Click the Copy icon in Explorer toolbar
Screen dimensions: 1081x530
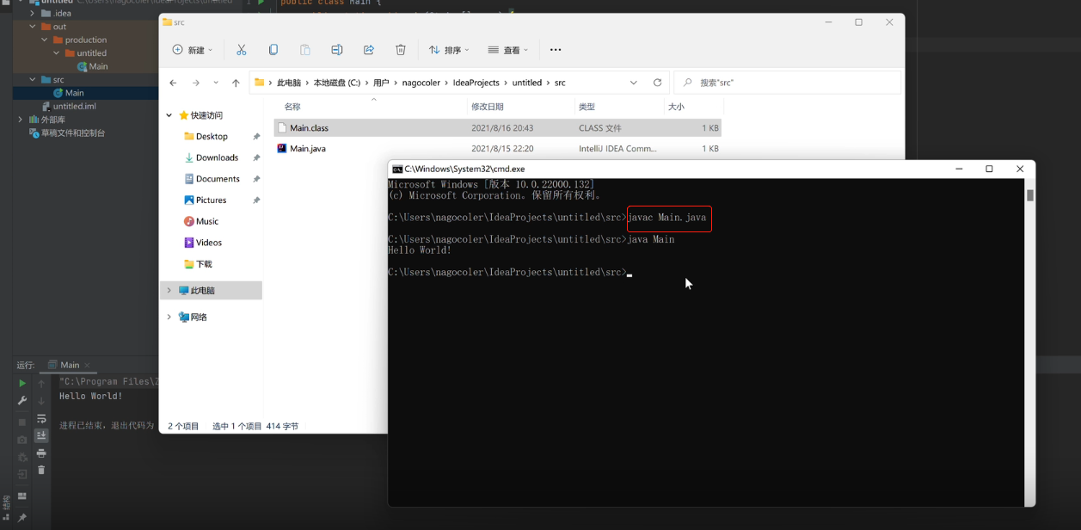[x=273, y=50]
